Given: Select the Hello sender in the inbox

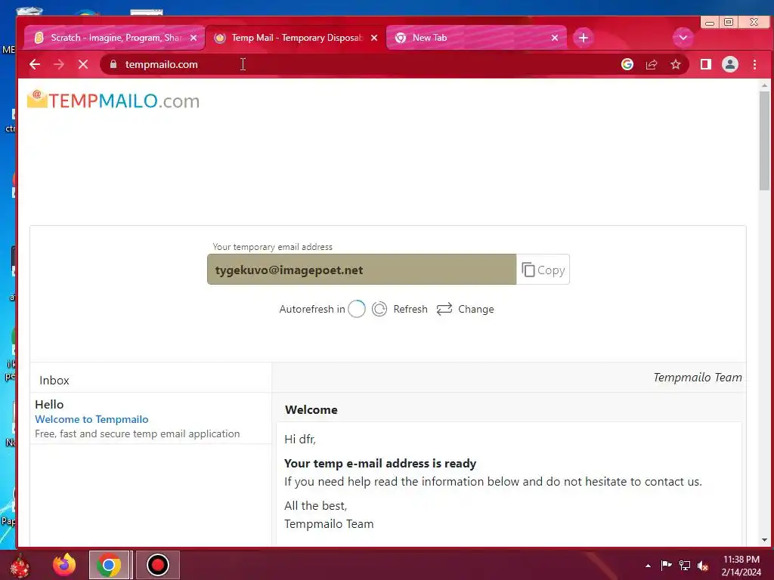Looking at the screenshot, I should point(49,405).
